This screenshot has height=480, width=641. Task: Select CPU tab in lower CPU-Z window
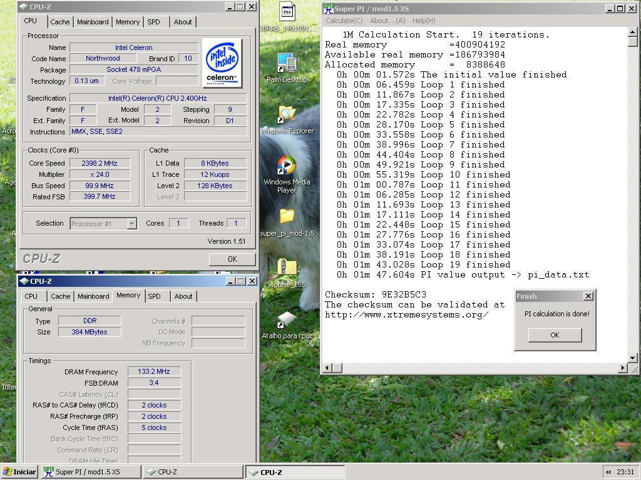pyautogui.click(x=31, y=296)
